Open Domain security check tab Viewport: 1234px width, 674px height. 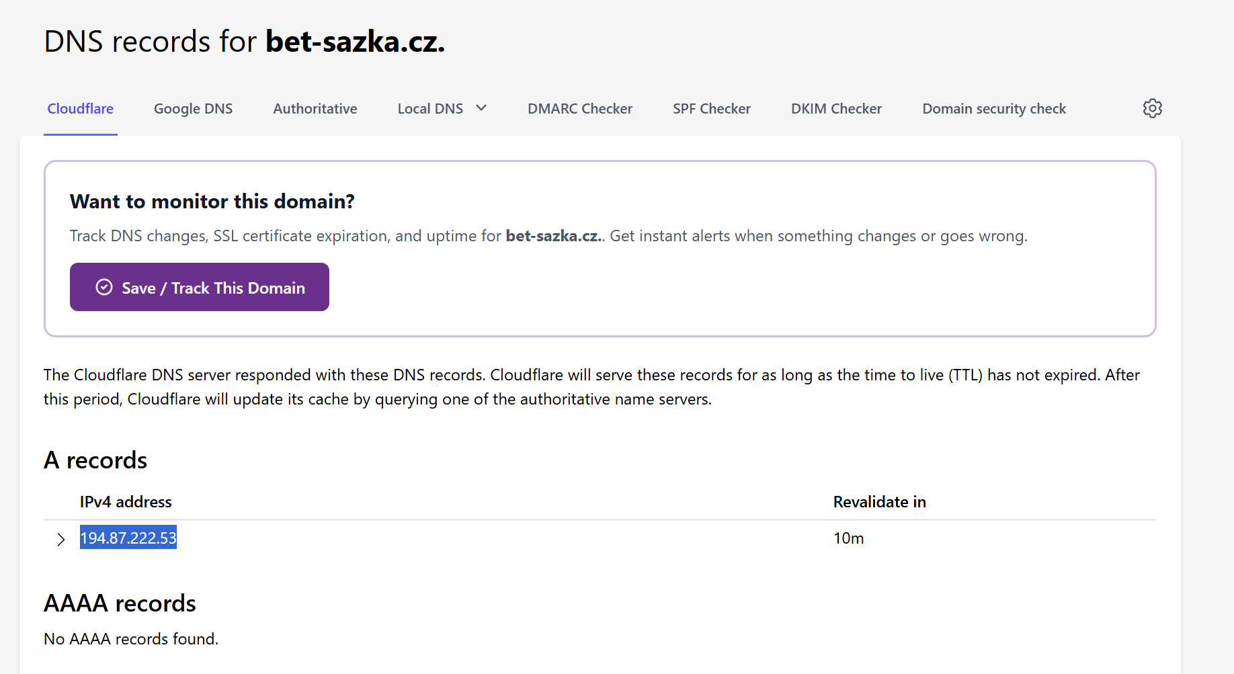993,109
